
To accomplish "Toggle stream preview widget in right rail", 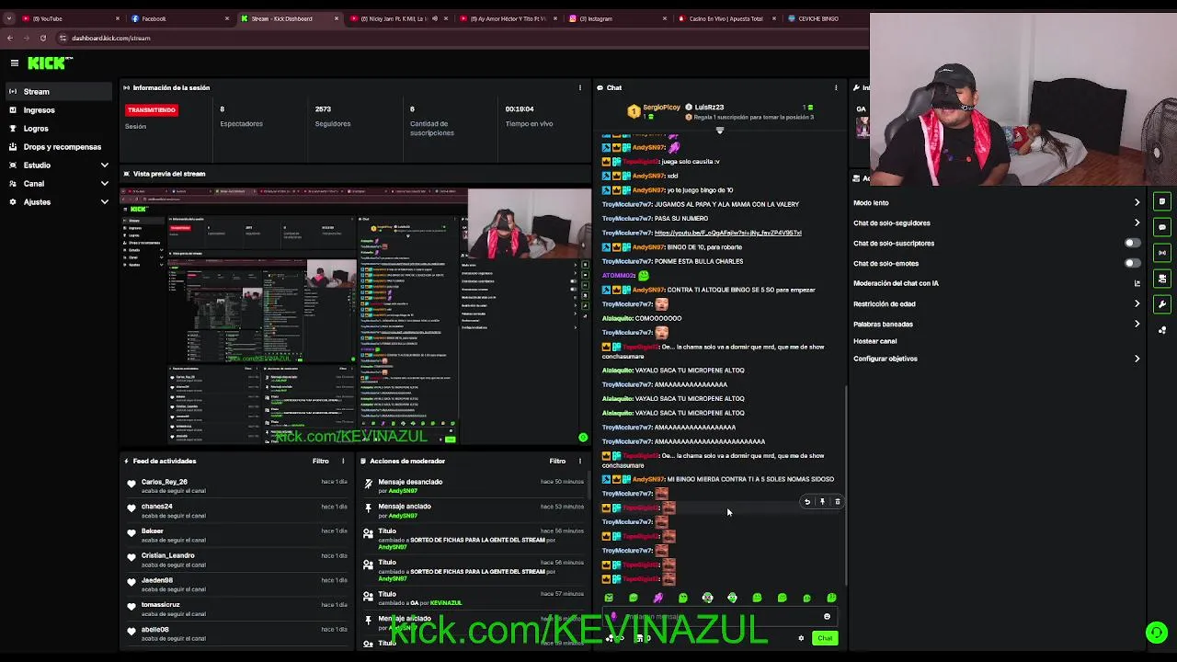I will 1162,253.
